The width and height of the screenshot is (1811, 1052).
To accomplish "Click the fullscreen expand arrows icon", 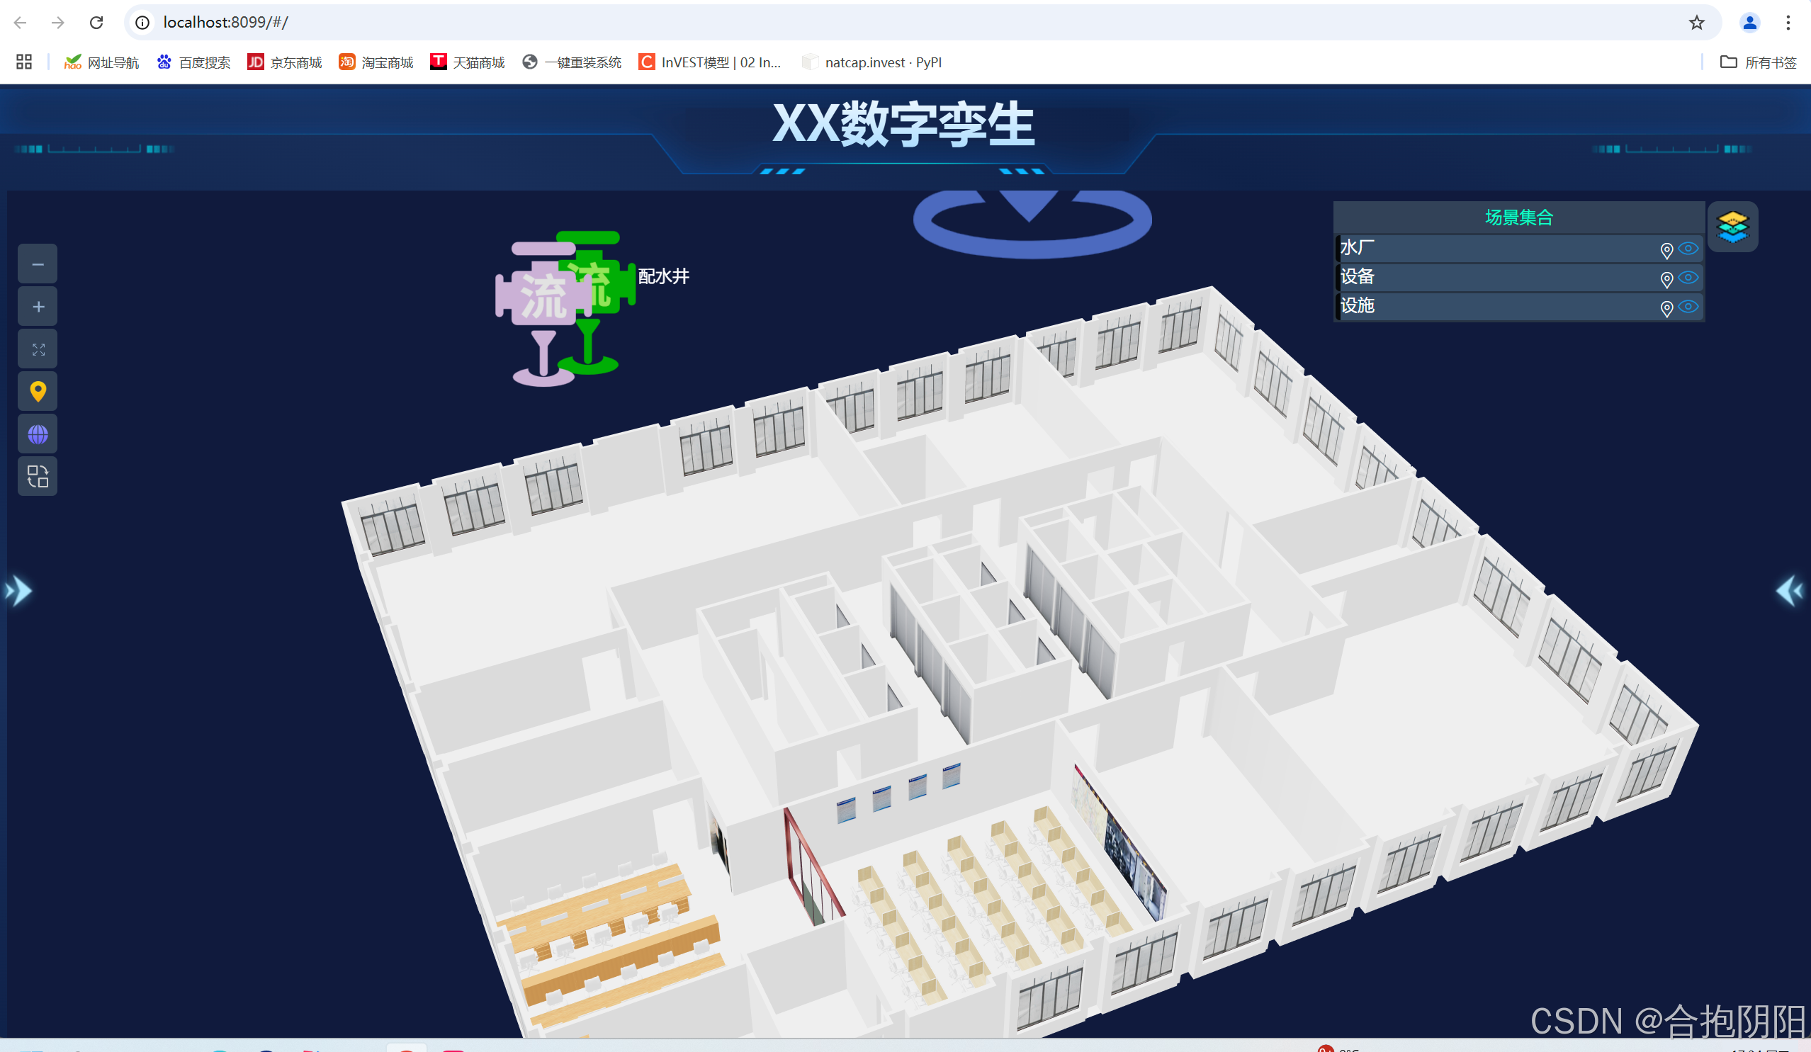I will [x=38, y=349].
